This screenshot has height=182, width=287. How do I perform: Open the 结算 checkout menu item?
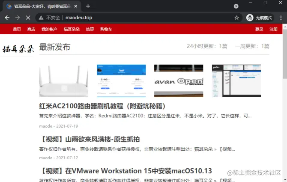(90, 29)
